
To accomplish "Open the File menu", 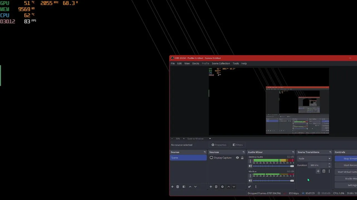I will [173, 63].
